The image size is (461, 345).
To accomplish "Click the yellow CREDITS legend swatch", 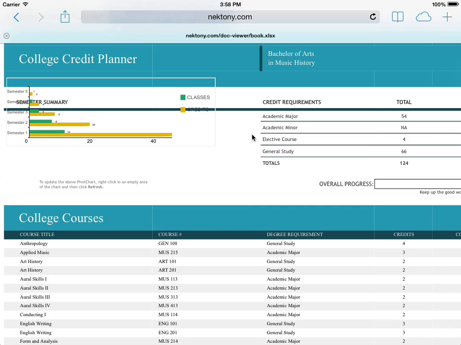I will [x=183, y=109].
